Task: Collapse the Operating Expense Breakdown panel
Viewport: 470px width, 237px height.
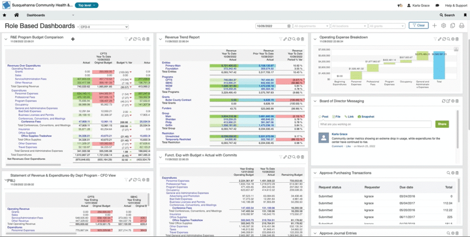Action: (x=315, y=39)
